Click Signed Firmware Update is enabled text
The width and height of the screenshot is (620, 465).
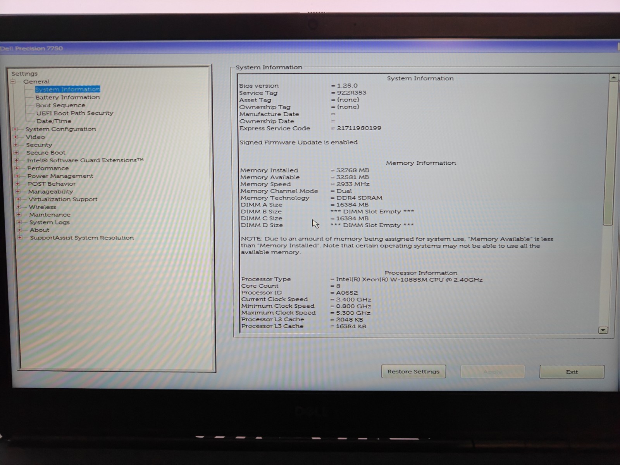298,142
